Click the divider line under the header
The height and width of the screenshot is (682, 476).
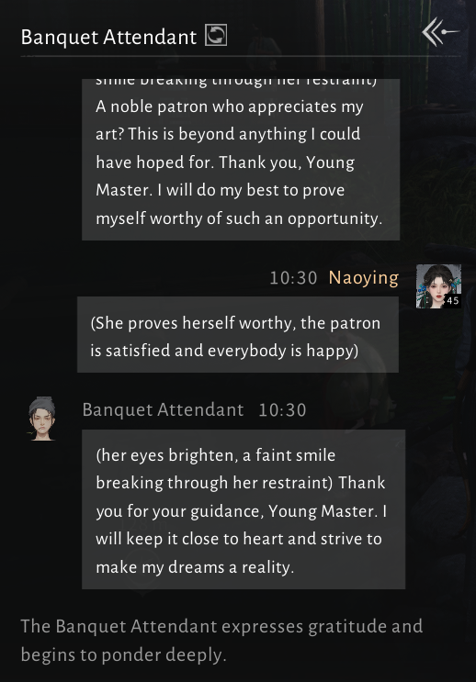pos(241,56)
